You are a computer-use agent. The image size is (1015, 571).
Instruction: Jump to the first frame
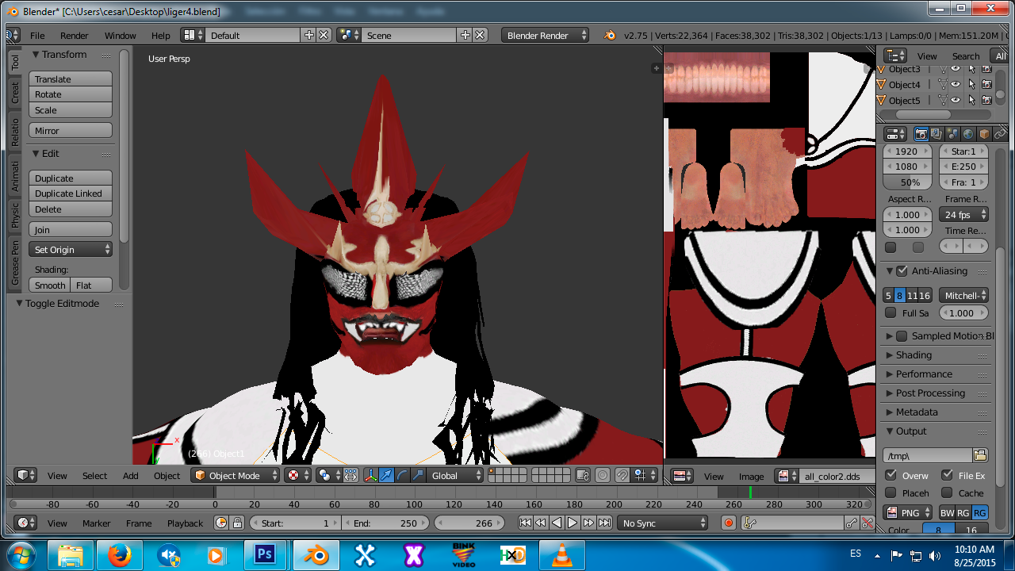(525, 523)
